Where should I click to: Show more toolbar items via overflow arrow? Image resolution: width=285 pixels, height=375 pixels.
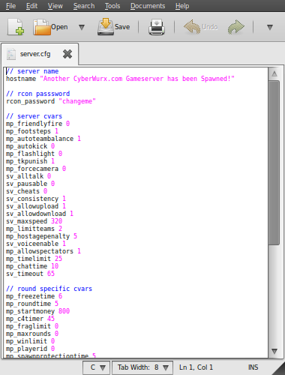click(270, 27)
